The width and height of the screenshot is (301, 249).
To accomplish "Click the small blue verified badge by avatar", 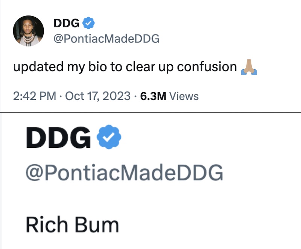I will click(x=88, y=23).
